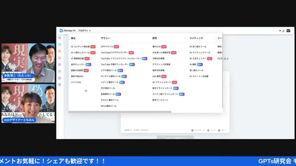Click the ライティング column heading
296x166 pixels.
click(196, 38)
